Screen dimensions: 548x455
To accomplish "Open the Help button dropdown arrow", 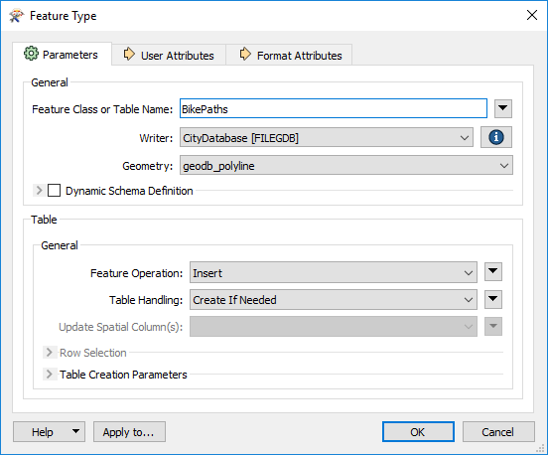I will pos(75,431).
